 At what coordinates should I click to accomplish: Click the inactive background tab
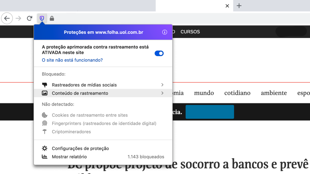pyautogui.click(x=78, y=5)
